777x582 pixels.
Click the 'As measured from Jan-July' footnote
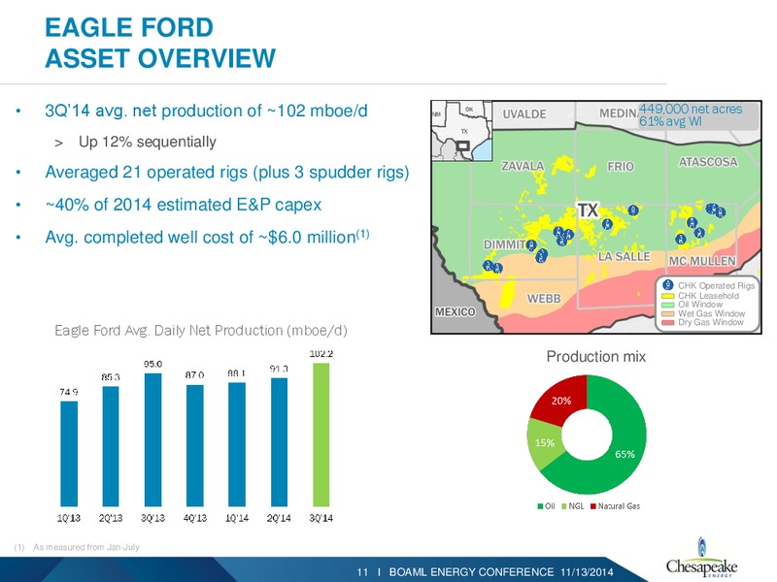(86, 547)
